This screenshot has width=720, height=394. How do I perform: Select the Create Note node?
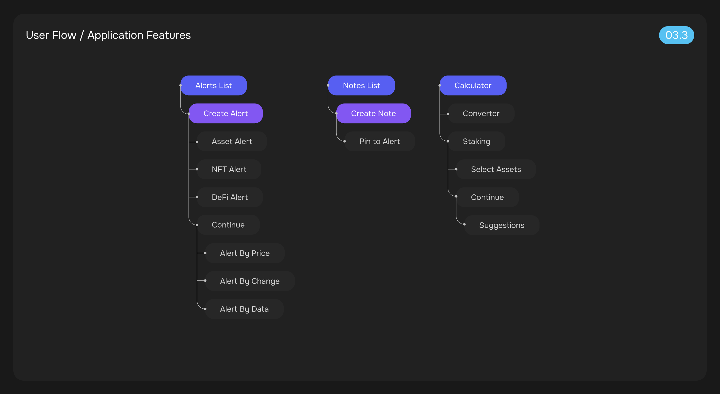(x=373, y=113)
